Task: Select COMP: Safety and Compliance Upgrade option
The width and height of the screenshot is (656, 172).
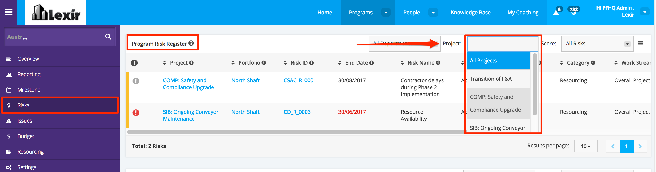Action: pos(499,103)
